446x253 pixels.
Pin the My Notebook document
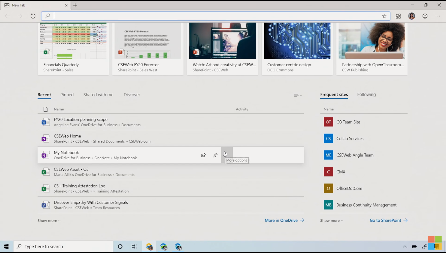pos(215,155)
